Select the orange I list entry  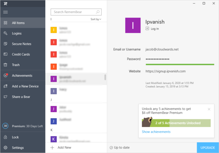76,67
